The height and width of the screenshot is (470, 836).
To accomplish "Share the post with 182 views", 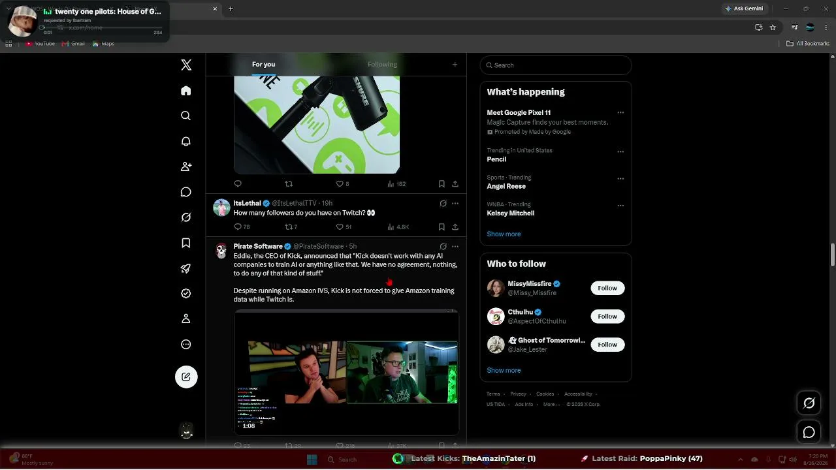I will (455, 184).
